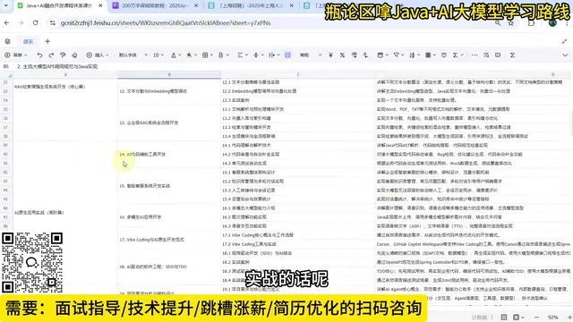Screen dimensions: 573x322
Task: Bookmark the page with the star icon
Action: (511, 23)
